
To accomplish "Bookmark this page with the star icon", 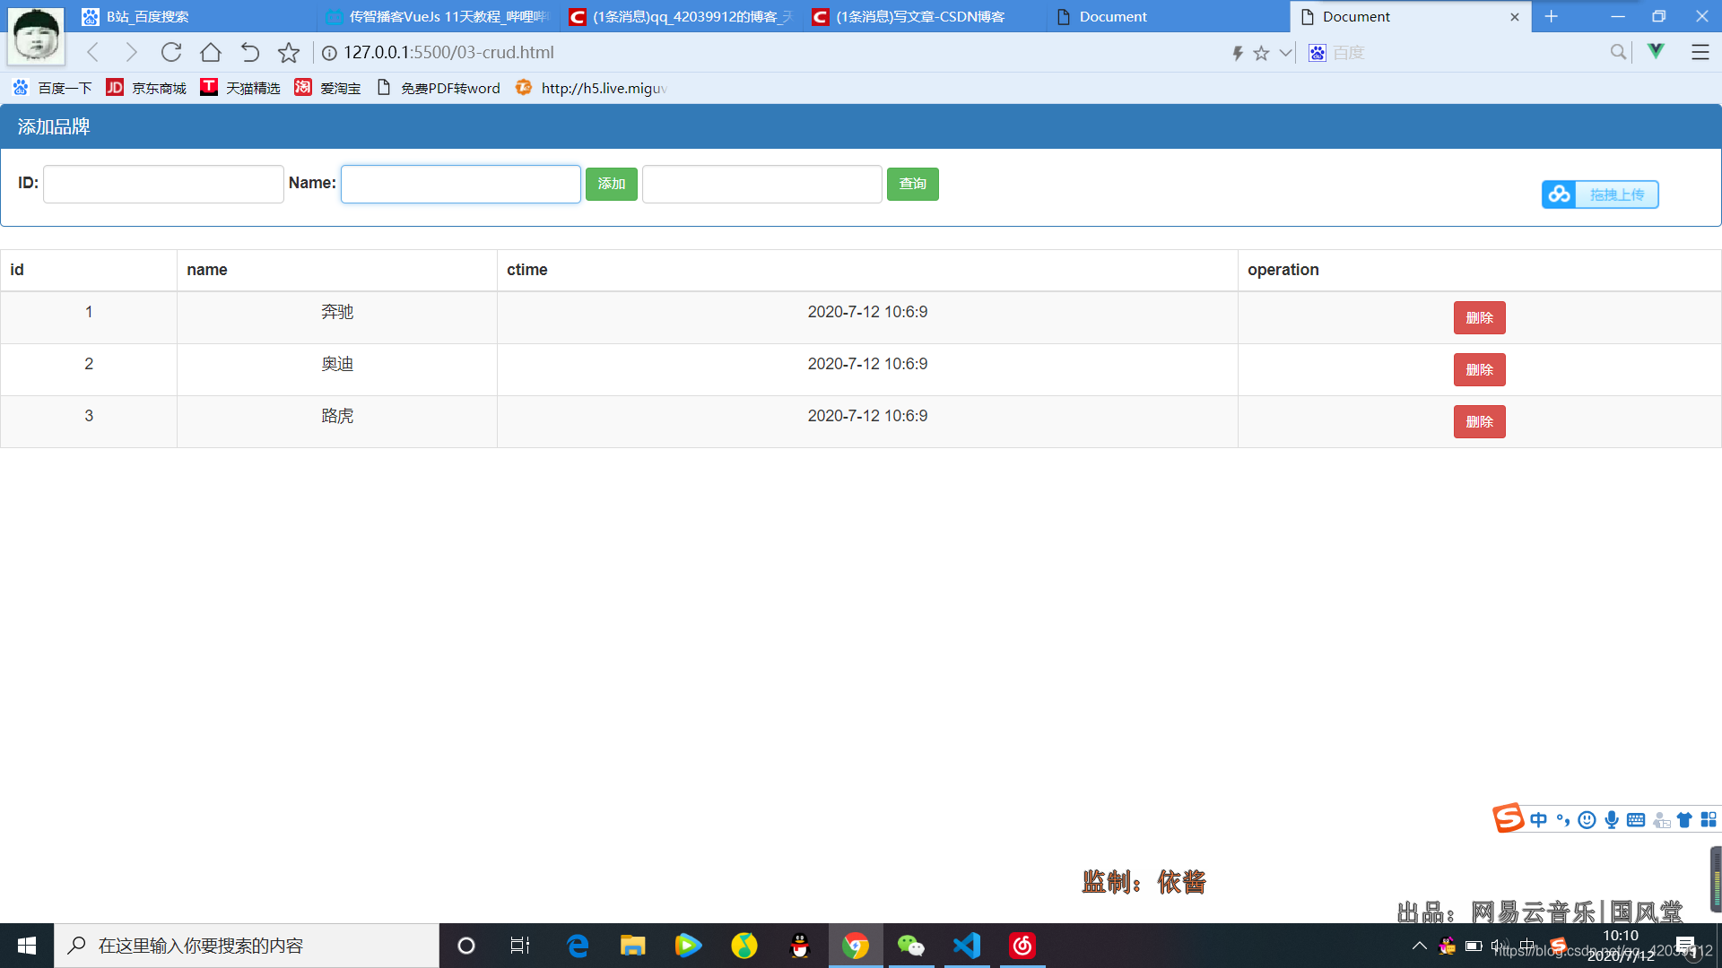I will tap(1263, 53).
